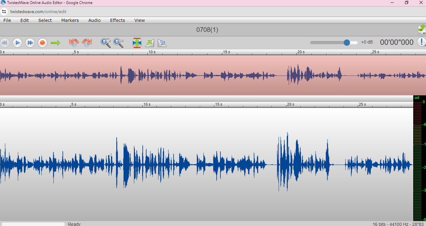The image size is (426, 226).
Task: Open the Effects menu
Action: click(x=117, y=20)
